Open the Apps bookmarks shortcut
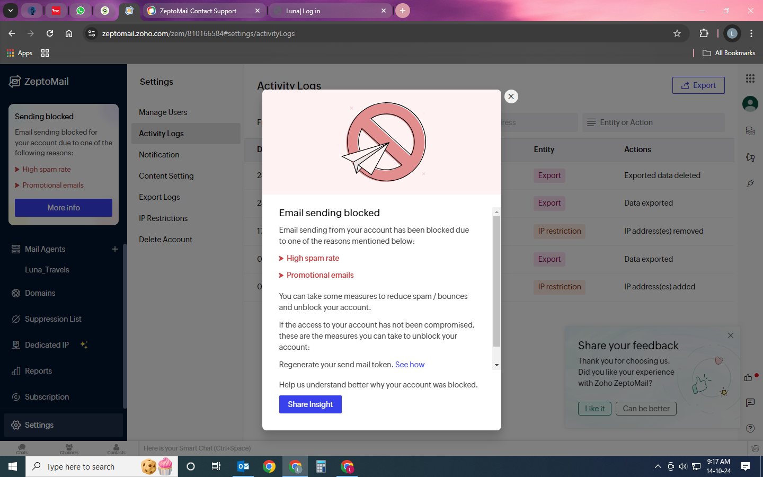Image resolution: width=763 pixels, height=477 pixels. 20,53
